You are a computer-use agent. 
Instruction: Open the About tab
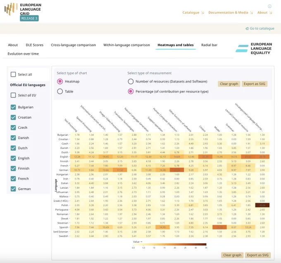pos(13,45)
